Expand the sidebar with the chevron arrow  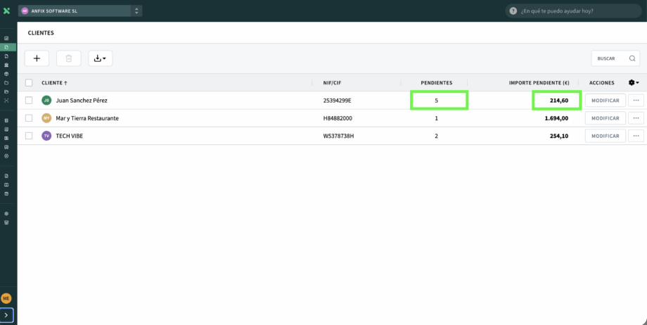tap(6, 315)
